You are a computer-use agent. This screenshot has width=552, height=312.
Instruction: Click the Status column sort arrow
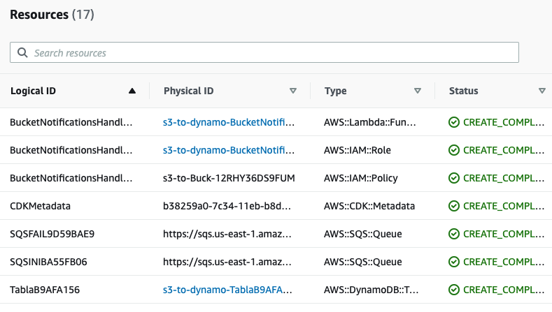click(x=542, y=91)
